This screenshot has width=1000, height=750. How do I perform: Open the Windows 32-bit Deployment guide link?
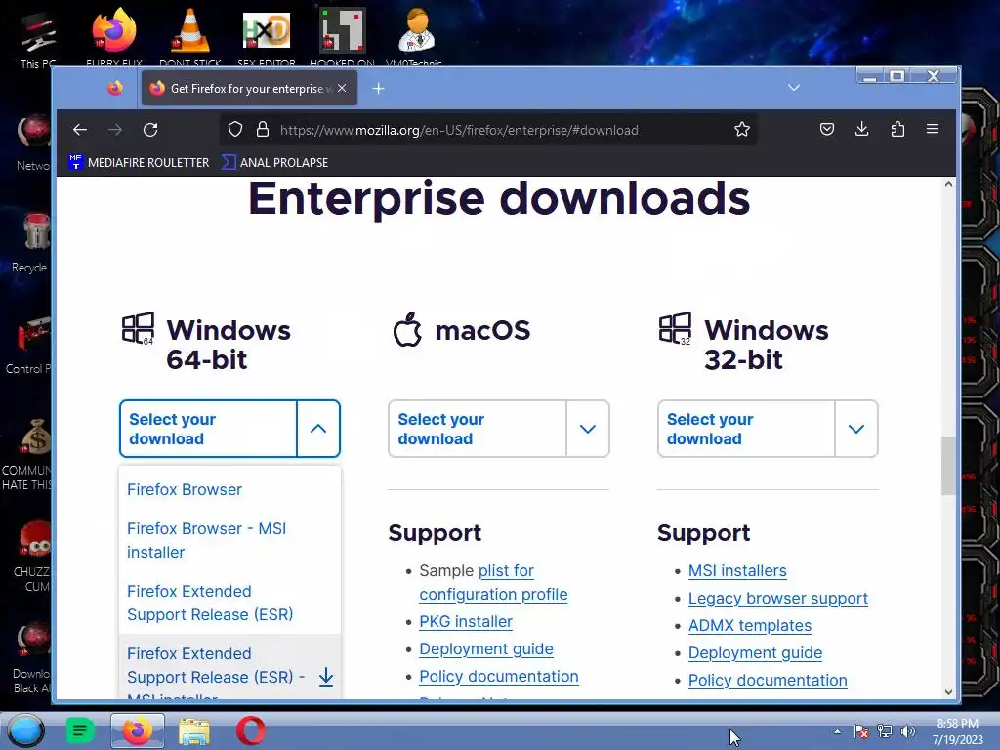755,653
